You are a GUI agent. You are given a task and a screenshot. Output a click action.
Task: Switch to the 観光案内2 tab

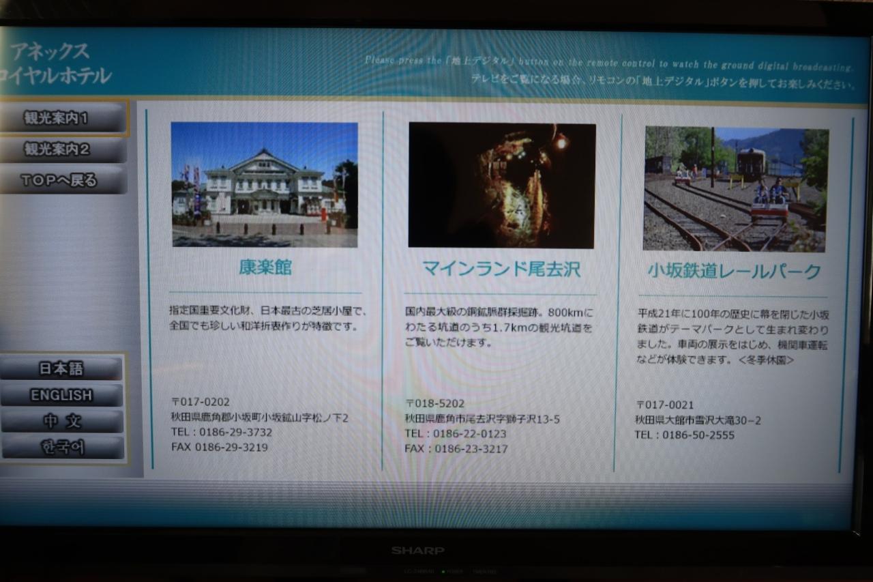point(62,149)
